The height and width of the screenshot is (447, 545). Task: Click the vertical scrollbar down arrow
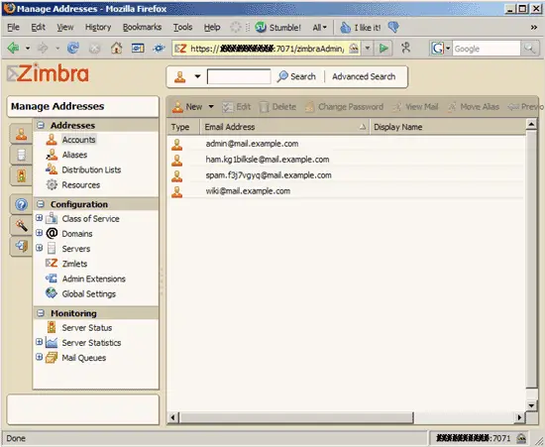pyautogui.click(x=531, y=405)
